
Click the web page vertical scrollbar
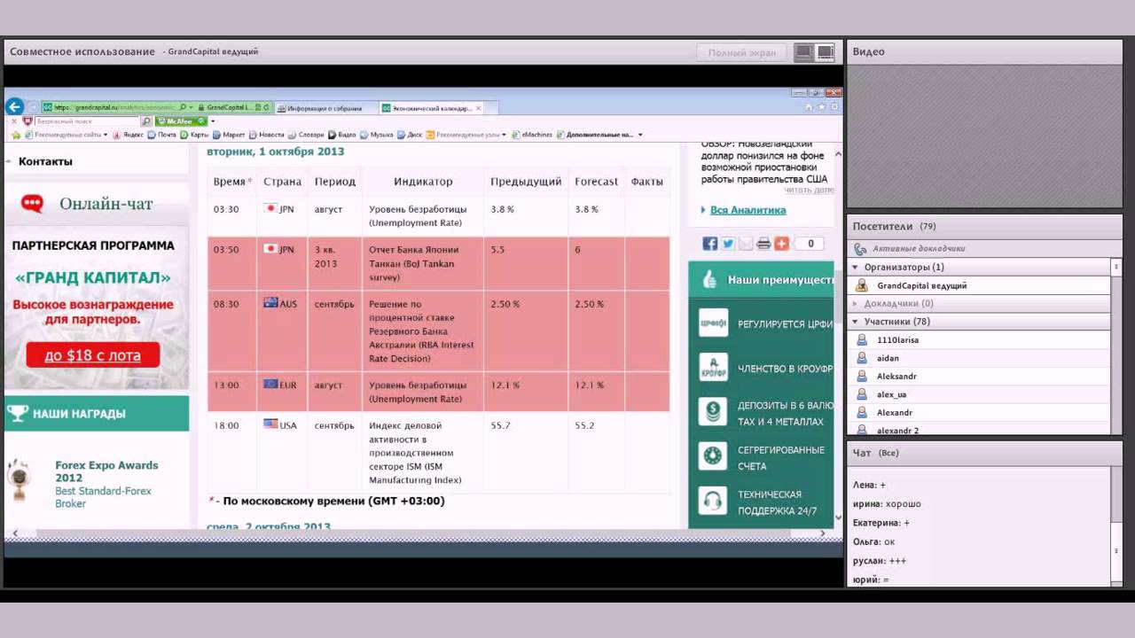point(838,335)
